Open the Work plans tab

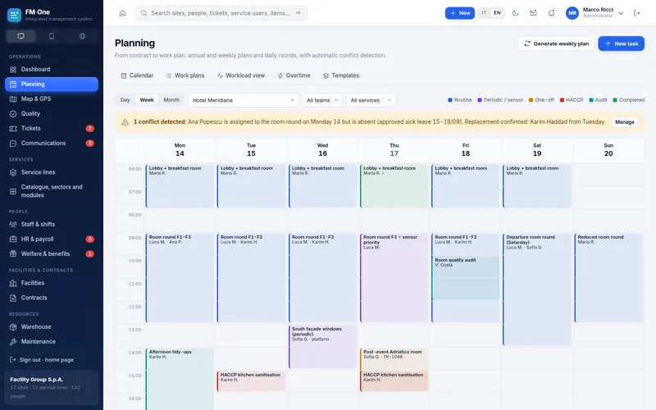[x=185, y=75]
